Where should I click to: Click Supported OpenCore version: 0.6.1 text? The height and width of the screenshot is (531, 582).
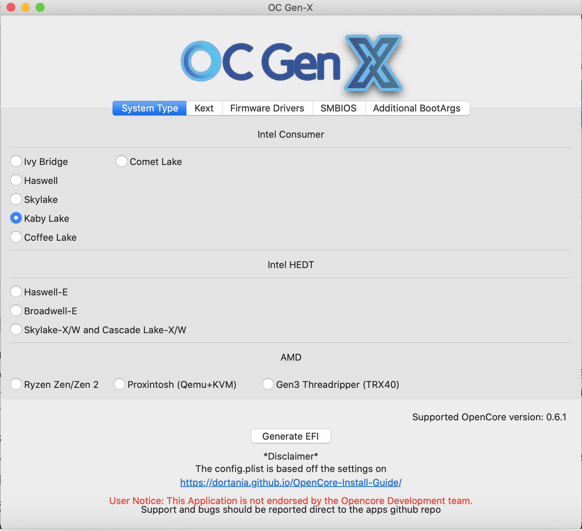[489, 417]
